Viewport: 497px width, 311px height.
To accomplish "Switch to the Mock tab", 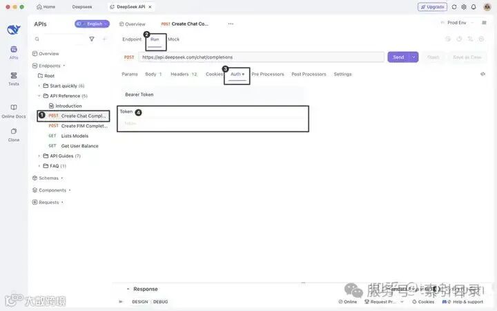I will (x=173, y=39).
